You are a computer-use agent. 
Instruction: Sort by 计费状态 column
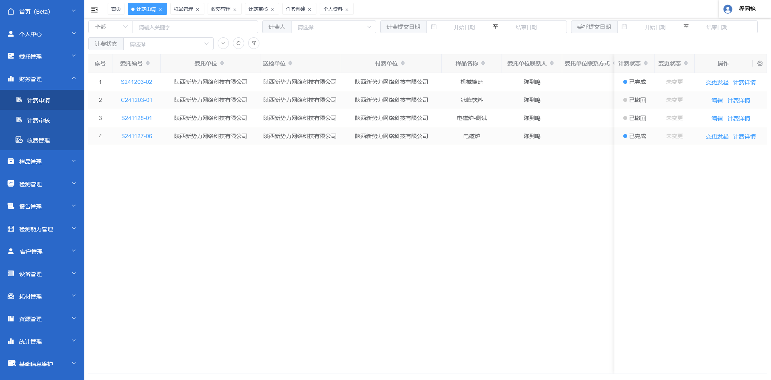pyautogui.click(x=646, y=63)
